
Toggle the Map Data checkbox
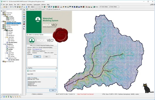3,15
